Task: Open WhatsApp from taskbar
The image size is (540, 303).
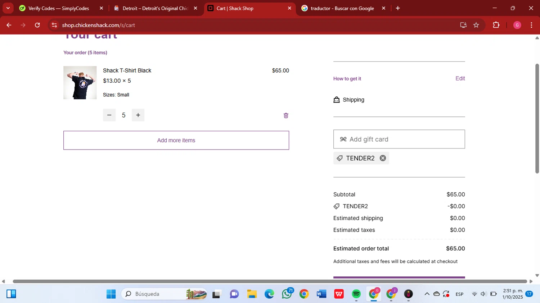Action: 287,294
